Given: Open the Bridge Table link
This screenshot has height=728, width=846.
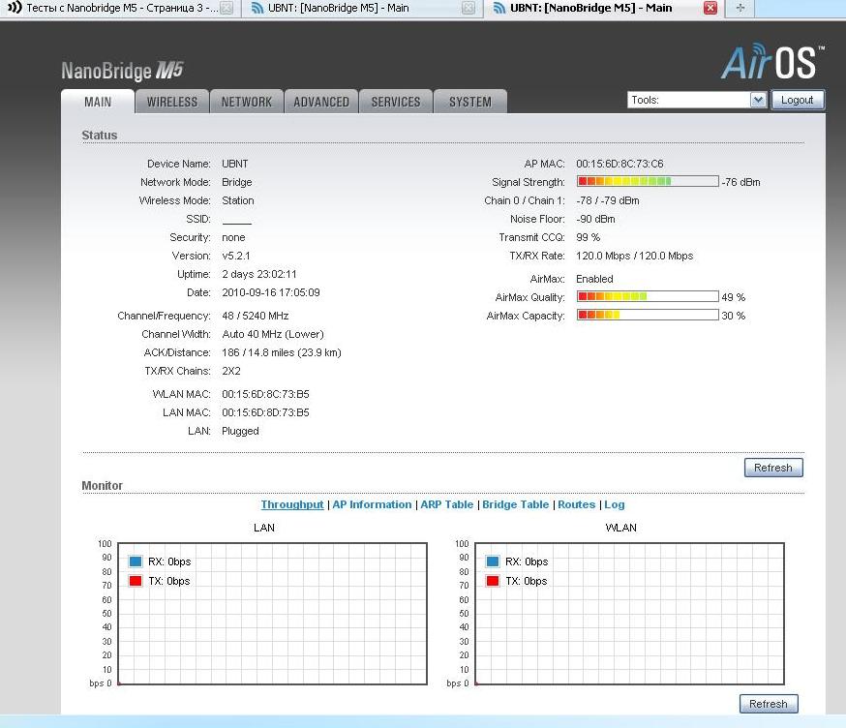Looking at the screenshot, I should 515,504.
